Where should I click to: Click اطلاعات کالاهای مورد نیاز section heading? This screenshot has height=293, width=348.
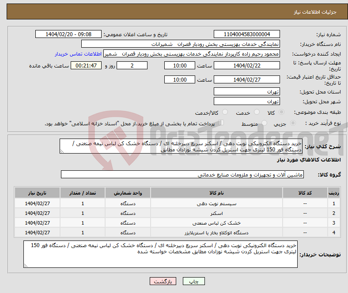click(x=309, y=160)
